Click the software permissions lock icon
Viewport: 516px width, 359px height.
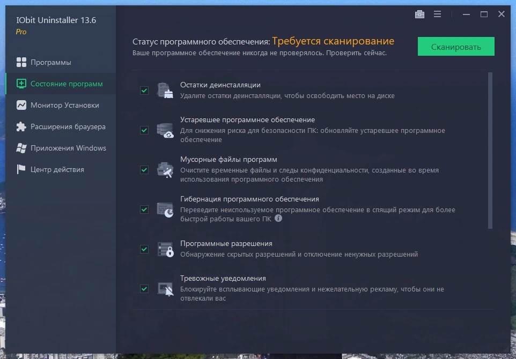point(165,249)
